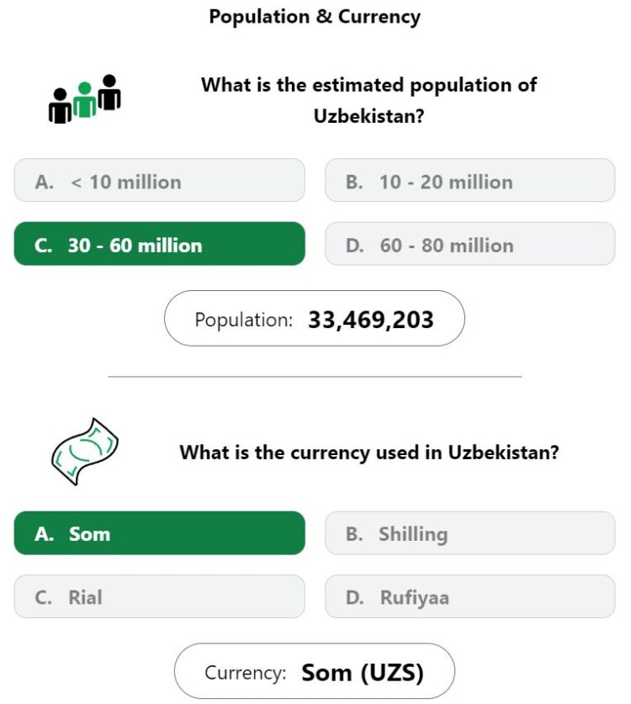Select answer A. < 10 million
The height and width of the screenshot is (704, 631).
click(x=160, y=180)
